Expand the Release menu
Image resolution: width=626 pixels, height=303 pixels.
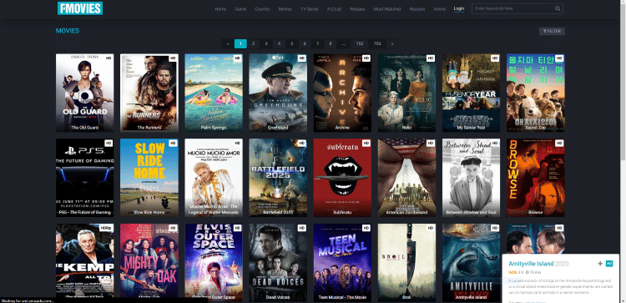pos(357,9)
